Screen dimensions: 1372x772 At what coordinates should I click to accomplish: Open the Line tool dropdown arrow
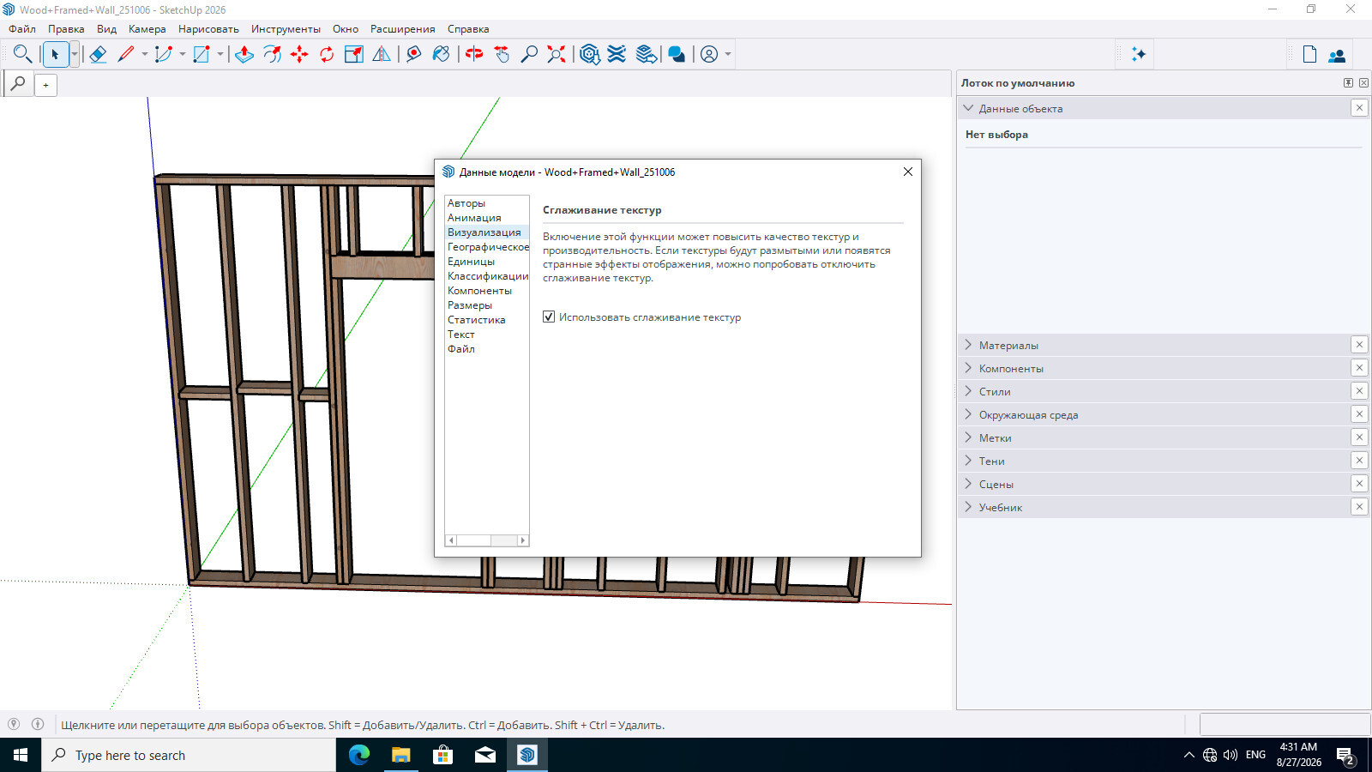(x=145, y=54)
